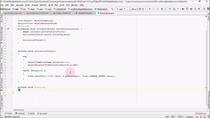Toggle the Build Variants side panel
Image resolution: width=210 pixels, height=118 pixels.
1,84
